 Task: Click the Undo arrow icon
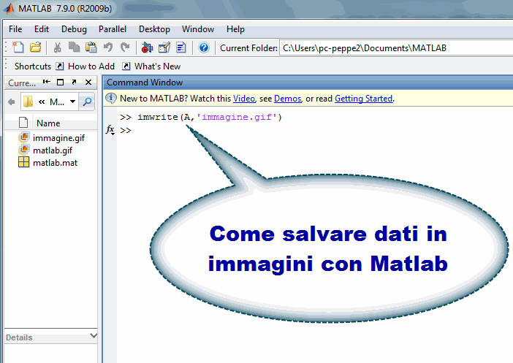click(x=108, y=47)
